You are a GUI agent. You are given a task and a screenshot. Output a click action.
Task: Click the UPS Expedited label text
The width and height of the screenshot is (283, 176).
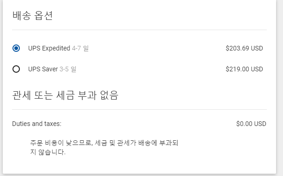coord(49,48)
